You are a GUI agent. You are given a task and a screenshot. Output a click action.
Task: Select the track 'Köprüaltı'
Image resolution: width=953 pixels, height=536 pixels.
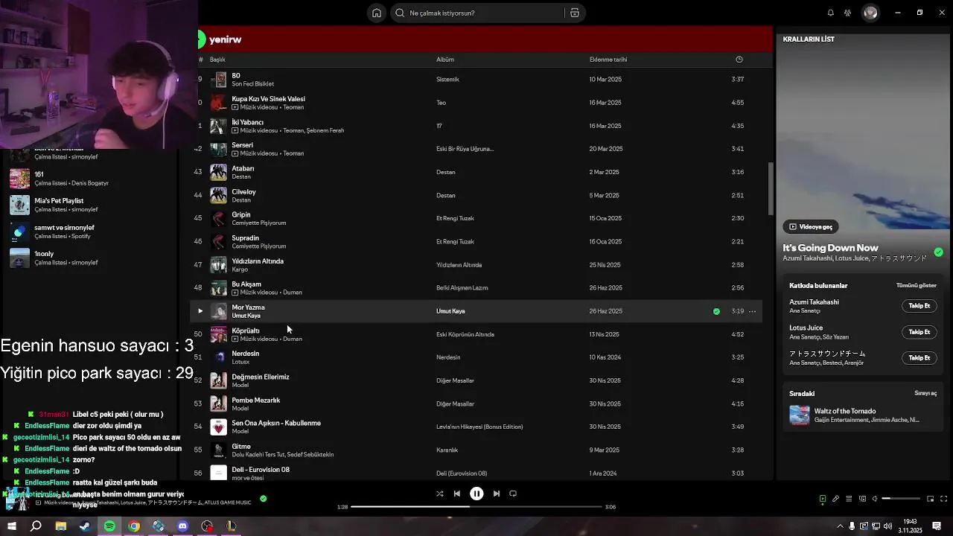[x=246, y=331]
